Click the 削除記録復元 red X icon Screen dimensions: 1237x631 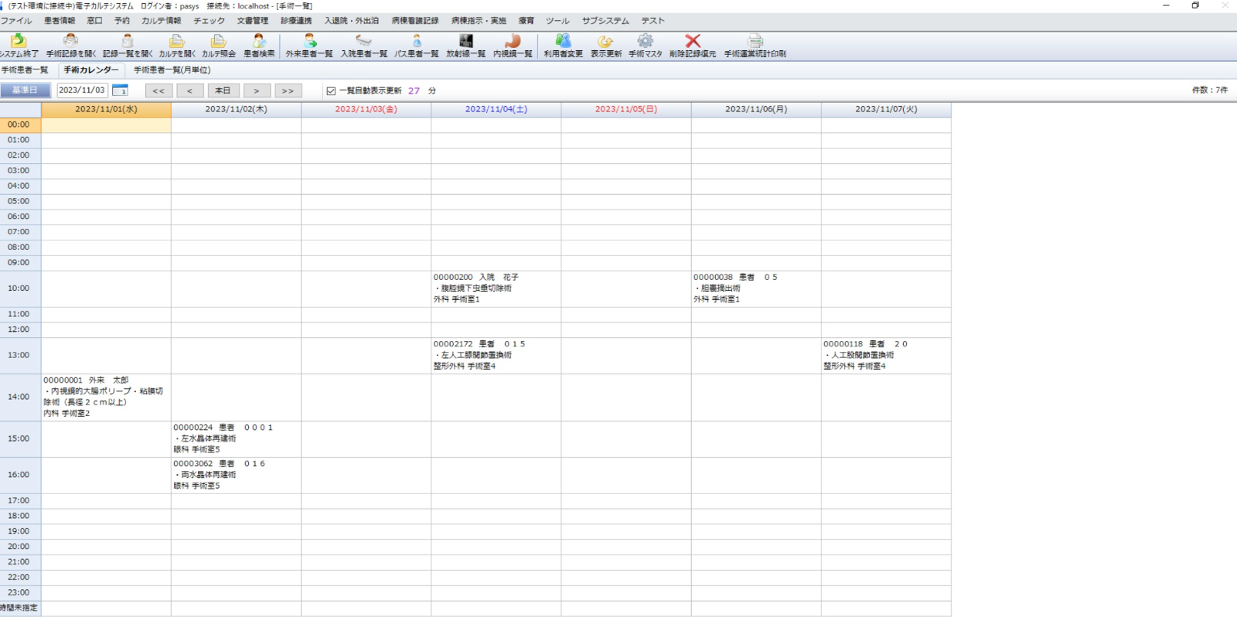693,42
